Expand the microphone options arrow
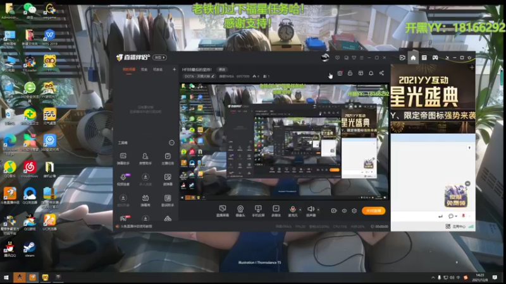Viewport: 506px width, 284px height. pyautogui.click(x=300, y=210)
